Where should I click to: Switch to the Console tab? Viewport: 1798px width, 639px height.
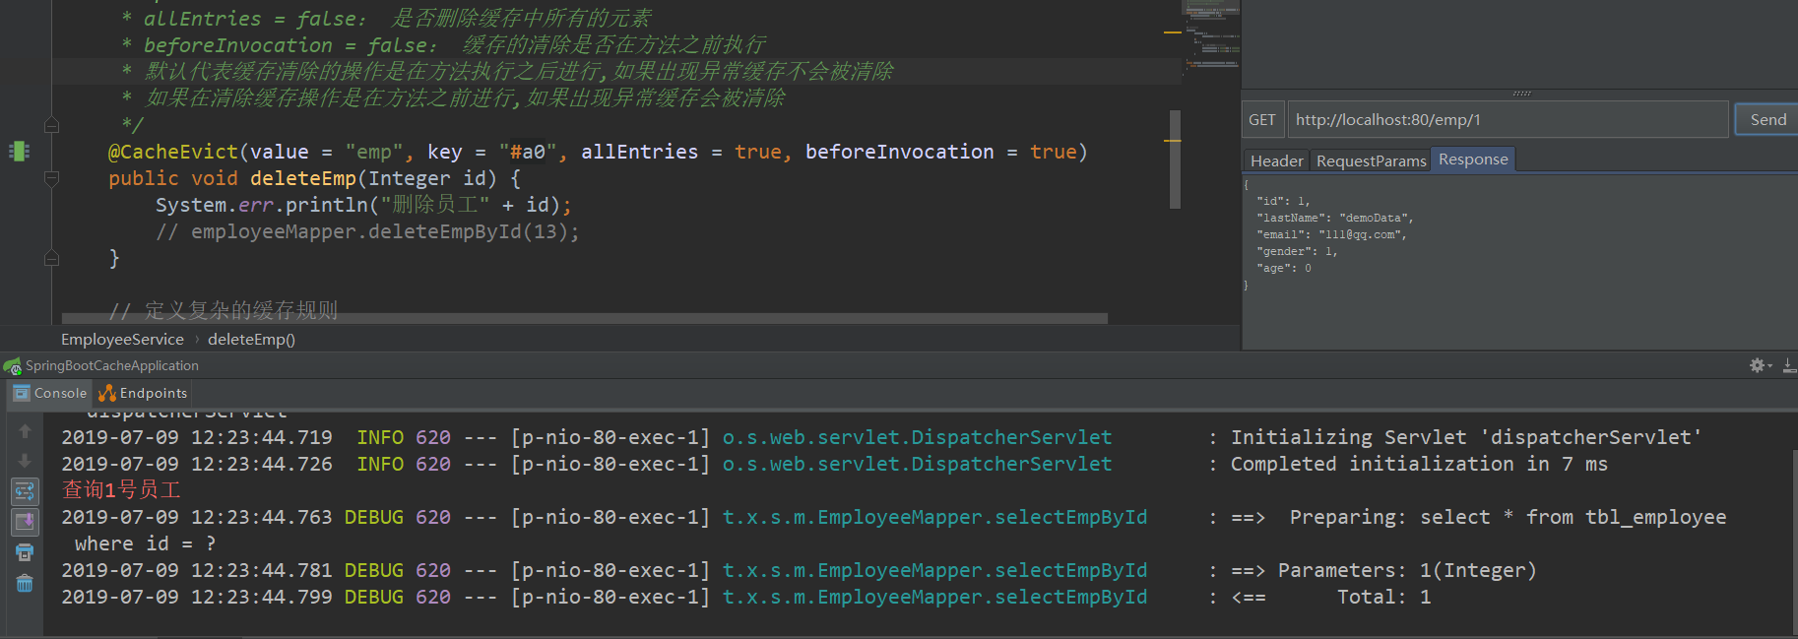click(x=51, y=393)
